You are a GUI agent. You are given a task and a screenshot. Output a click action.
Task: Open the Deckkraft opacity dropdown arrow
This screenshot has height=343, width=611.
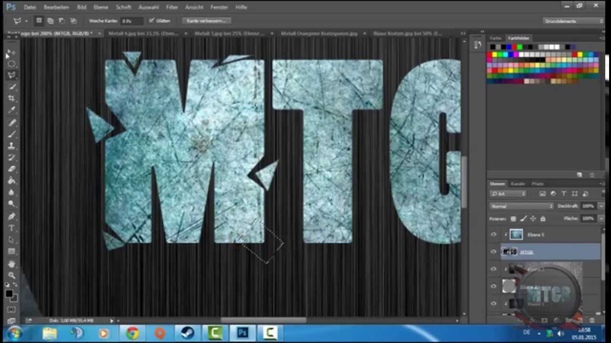click(x=600, y=206)
